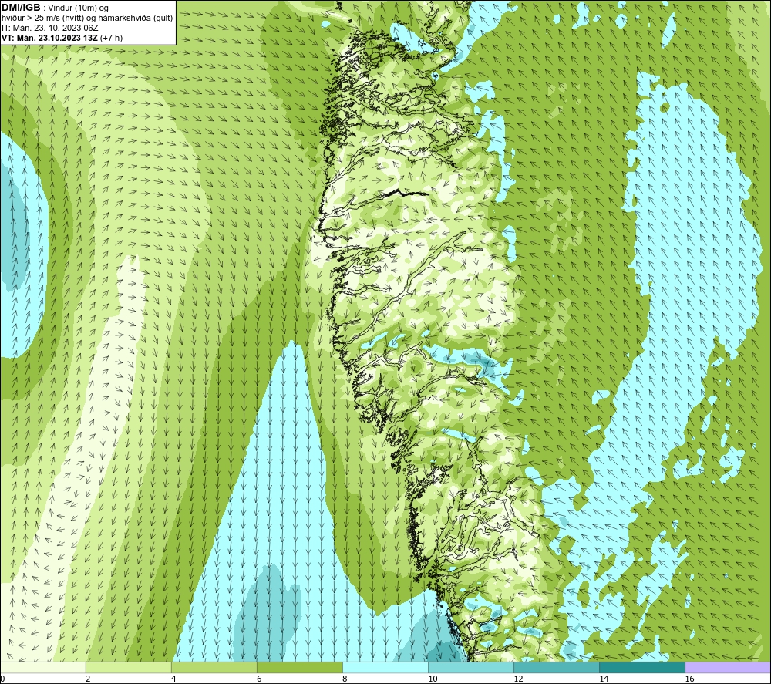The height and width of the screenshot is (684, 771).
Task: Click the colorbar tick label '12'
Action: click(518, 679)
